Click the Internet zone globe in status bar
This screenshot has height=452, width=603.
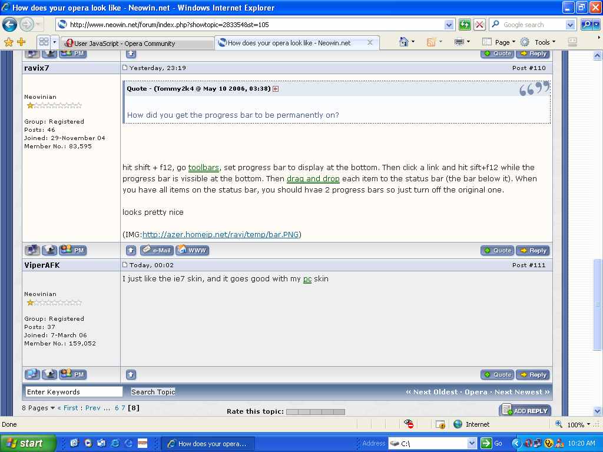pyautogui.click(x=458, y=424)
